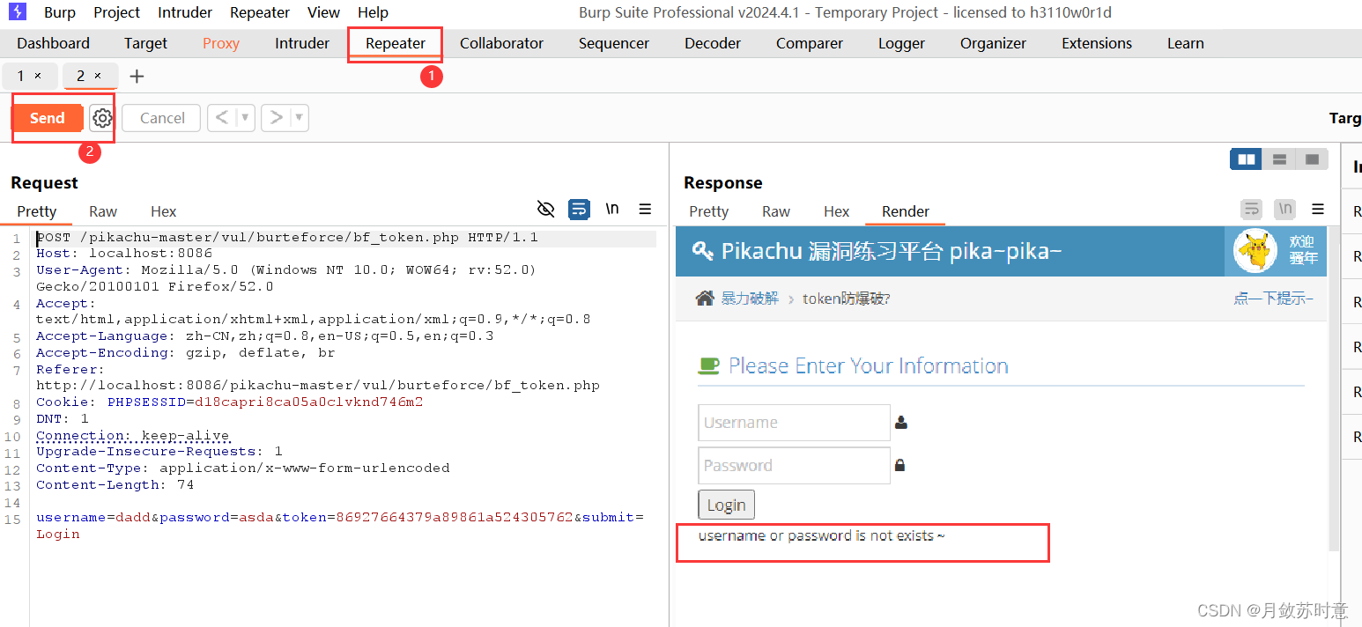Screen dimensions: 1362x627
Task: Go back to previous request arrow
Action: [x=222, y=118]
